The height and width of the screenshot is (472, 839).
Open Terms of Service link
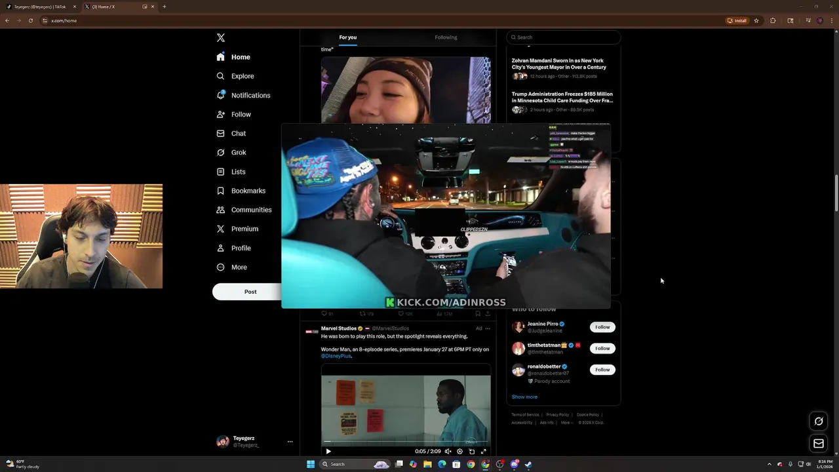click(x=525, y=415)
